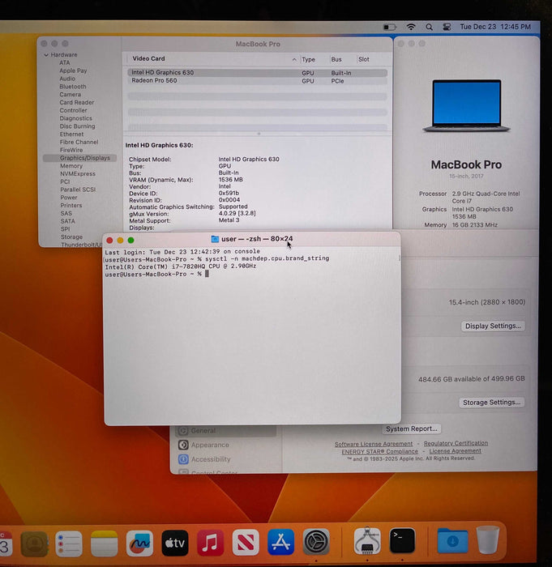The width and height of the screenshot is (552, 567).
Task: Open the App Store in Dock
Action: 281,542
